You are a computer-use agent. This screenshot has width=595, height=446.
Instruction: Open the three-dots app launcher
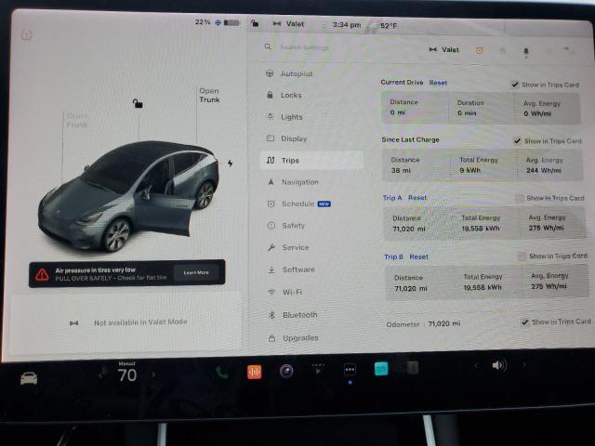click(350, 370)
